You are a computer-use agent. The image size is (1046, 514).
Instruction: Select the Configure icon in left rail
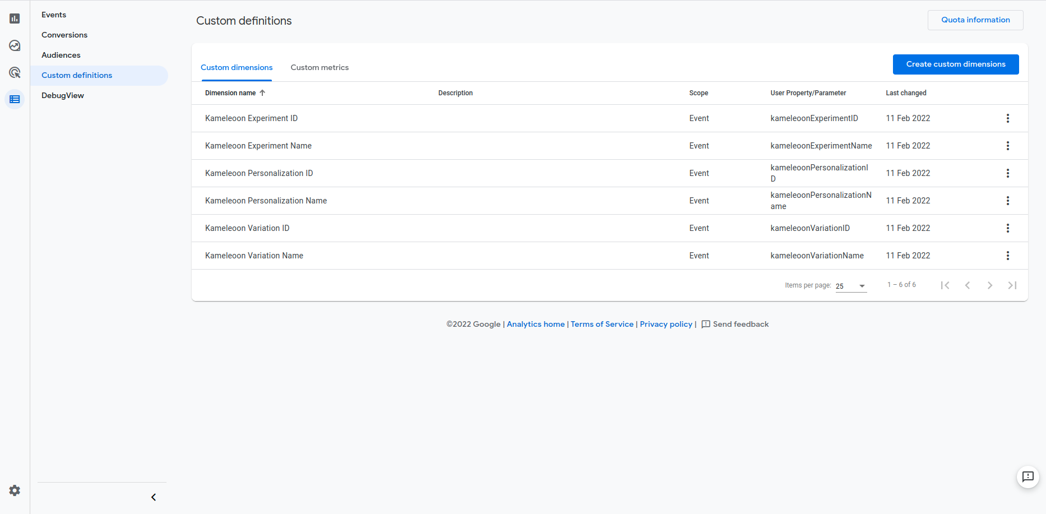tap(15, 99)
